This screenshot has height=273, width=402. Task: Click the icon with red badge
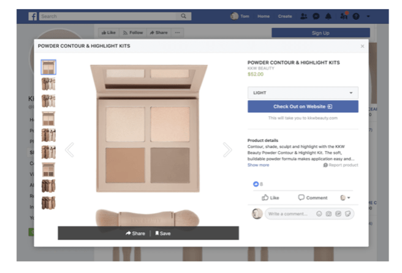tap(344, 16)
